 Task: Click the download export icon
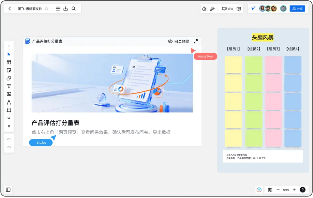66,8
